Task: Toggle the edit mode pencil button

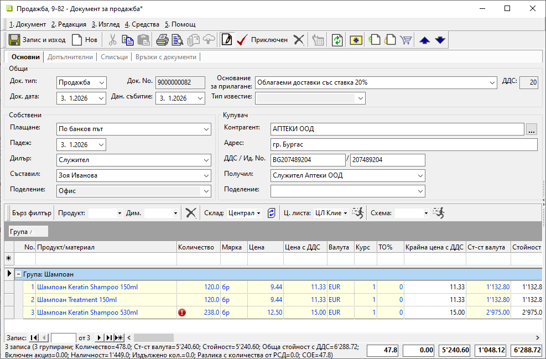Action: [x=226, y=40]
